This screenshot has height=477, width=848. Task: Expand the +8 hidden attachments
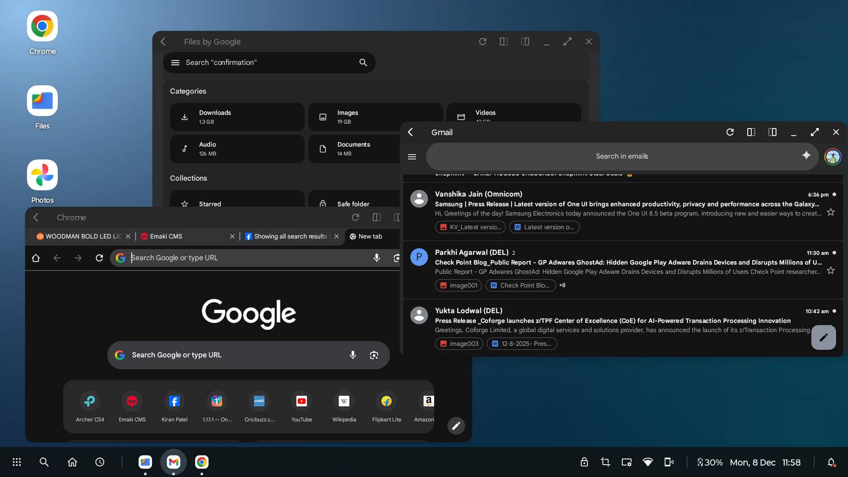tap(562, 285)
